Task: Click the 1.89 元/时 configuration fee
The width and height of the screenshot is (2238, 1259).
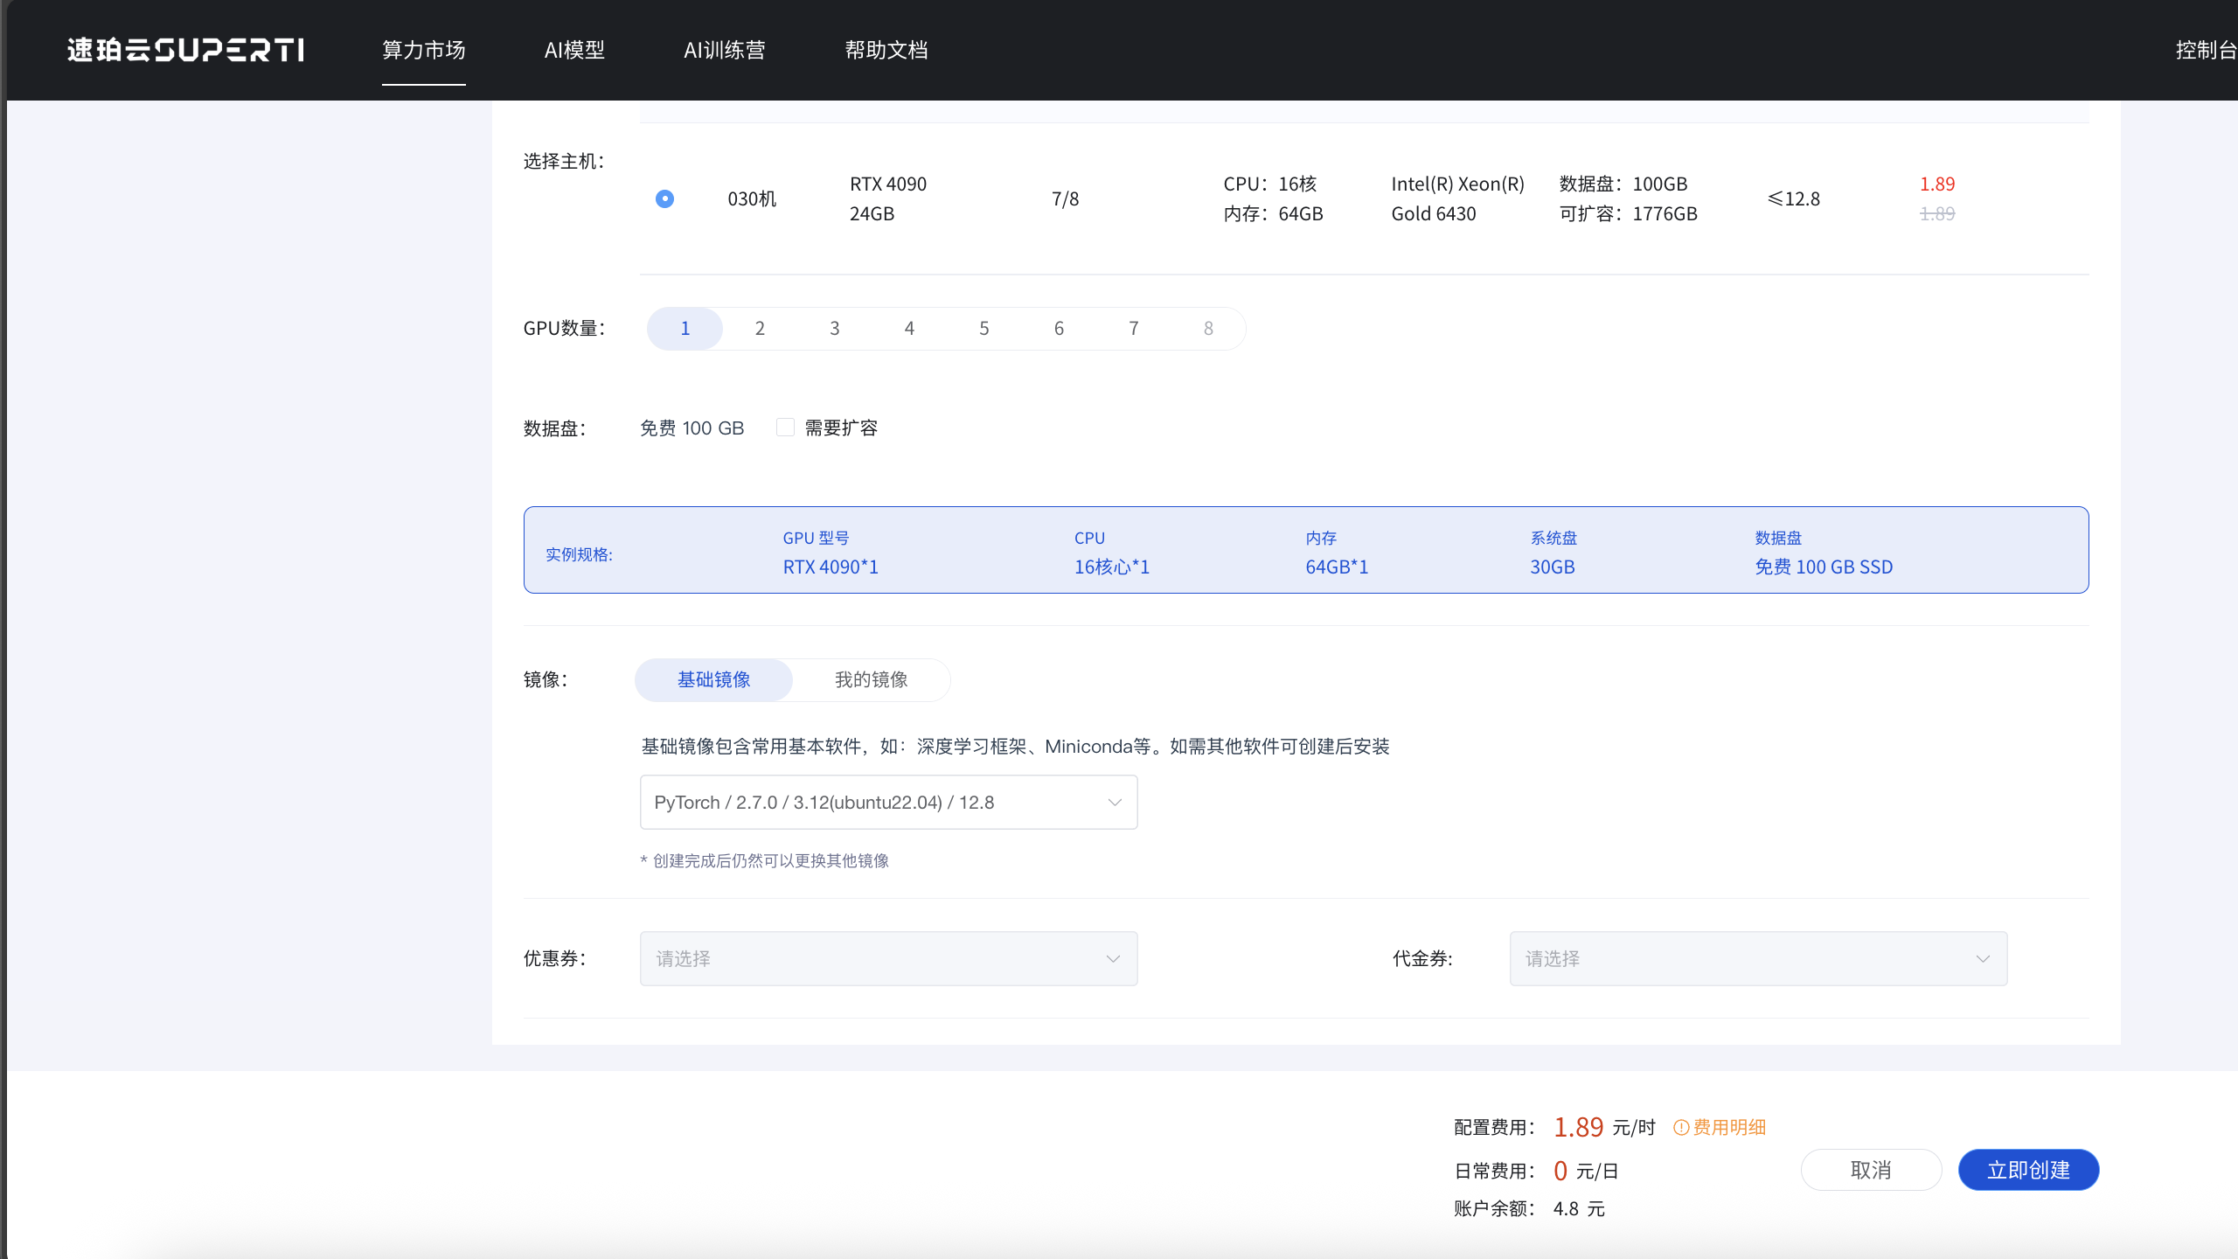Action: [x=1604, y=1128]
